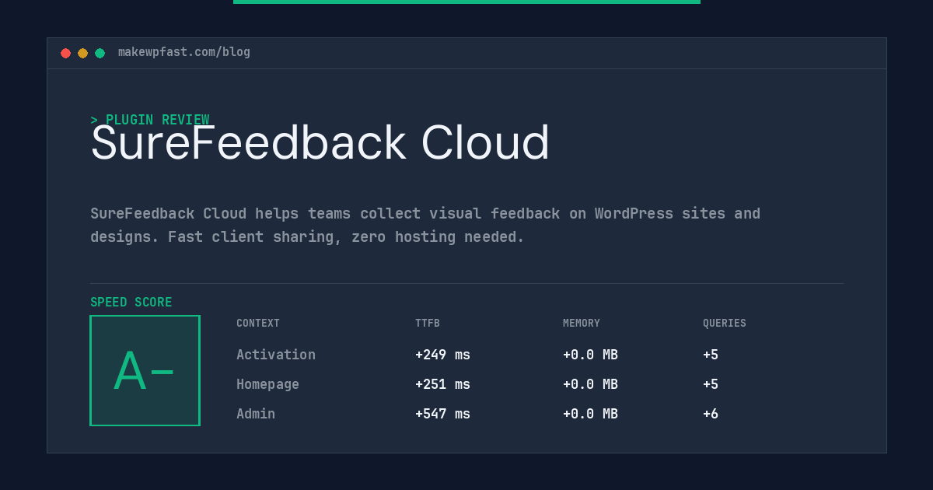Click the +249 ms TTFB value

(442, 355)
